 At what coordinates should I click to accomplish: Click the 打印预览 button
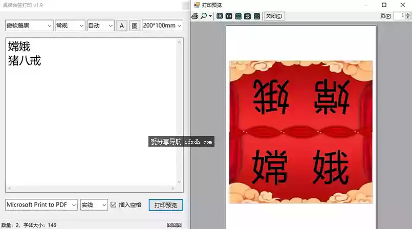coord(166,205)
